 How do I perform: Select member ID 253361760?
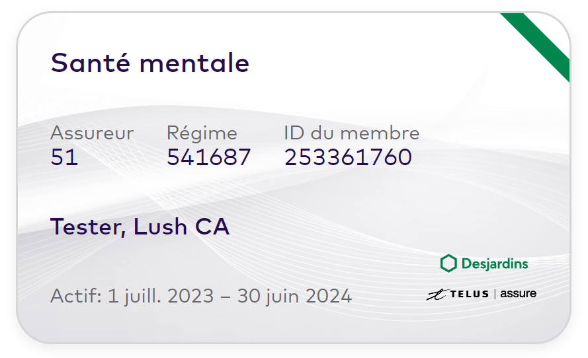point(349,157)
